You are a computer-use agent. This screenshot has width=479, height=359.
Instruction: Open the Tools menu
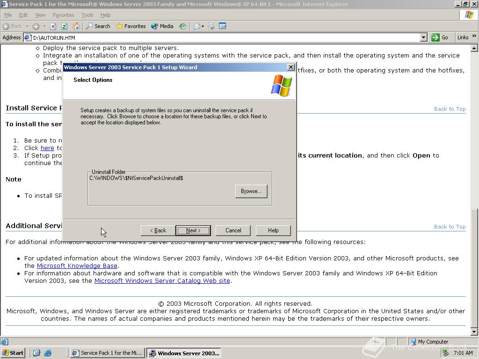(87, 15)
